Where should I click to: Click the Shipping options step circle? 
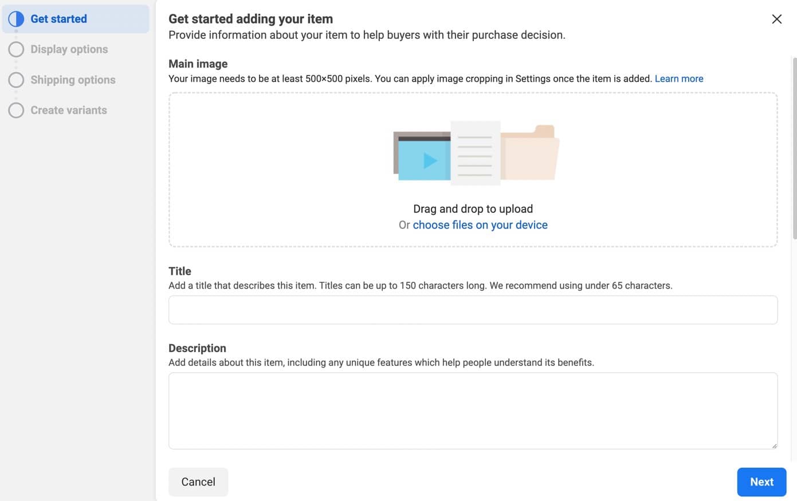[16, 80]
